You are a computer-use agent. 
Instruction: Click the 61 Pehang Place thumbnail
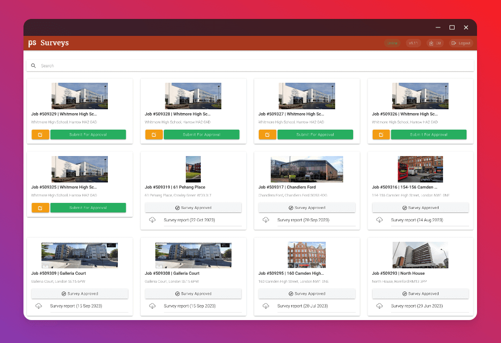[x=193, y=170]
